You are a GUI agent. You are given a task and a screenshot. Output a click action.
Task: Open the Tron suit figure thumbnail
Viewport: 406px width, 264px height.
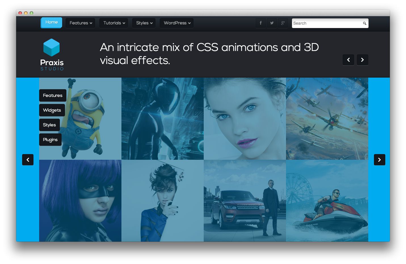tap(163, 119)
